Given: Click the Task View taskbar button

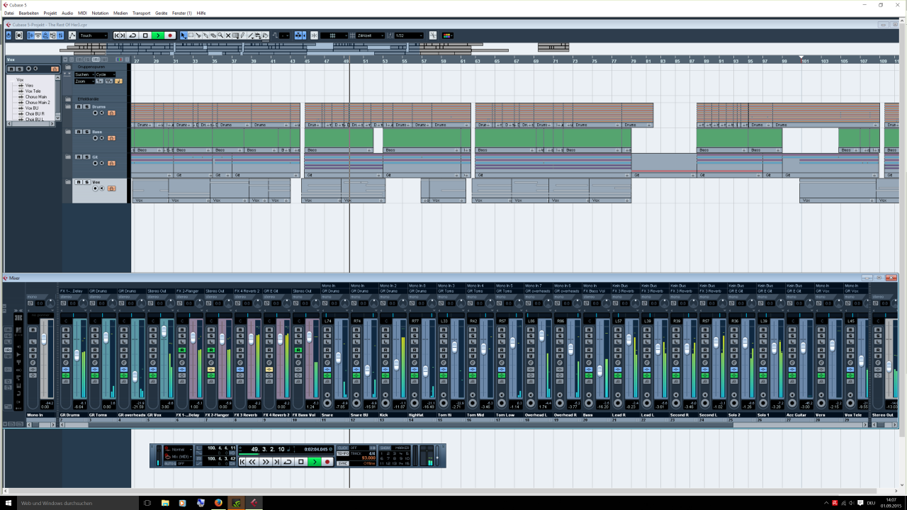Looking at the screenshot, I should (x=147, y=503).
